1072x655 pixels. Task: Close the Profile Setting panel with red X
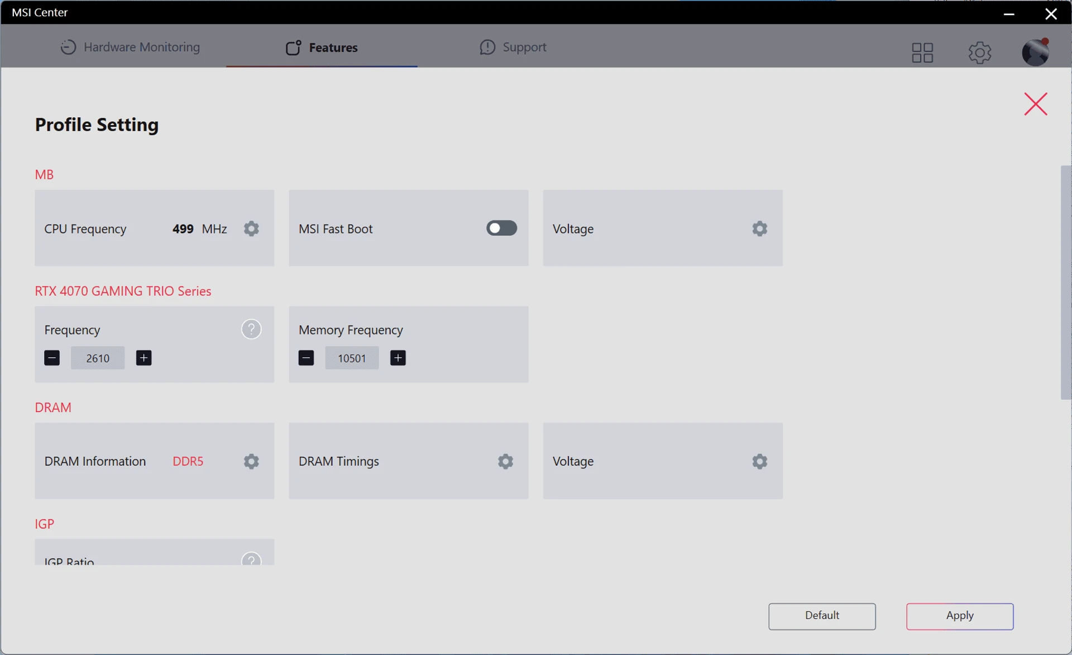point(1036,104)
